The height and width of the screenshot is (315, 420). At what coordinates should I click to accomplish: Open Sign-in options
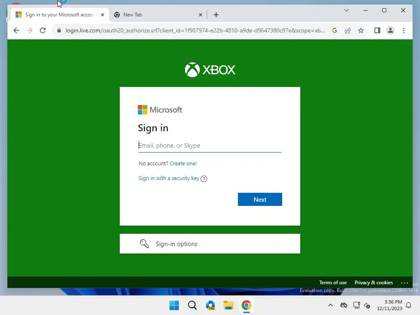point(210,244)
